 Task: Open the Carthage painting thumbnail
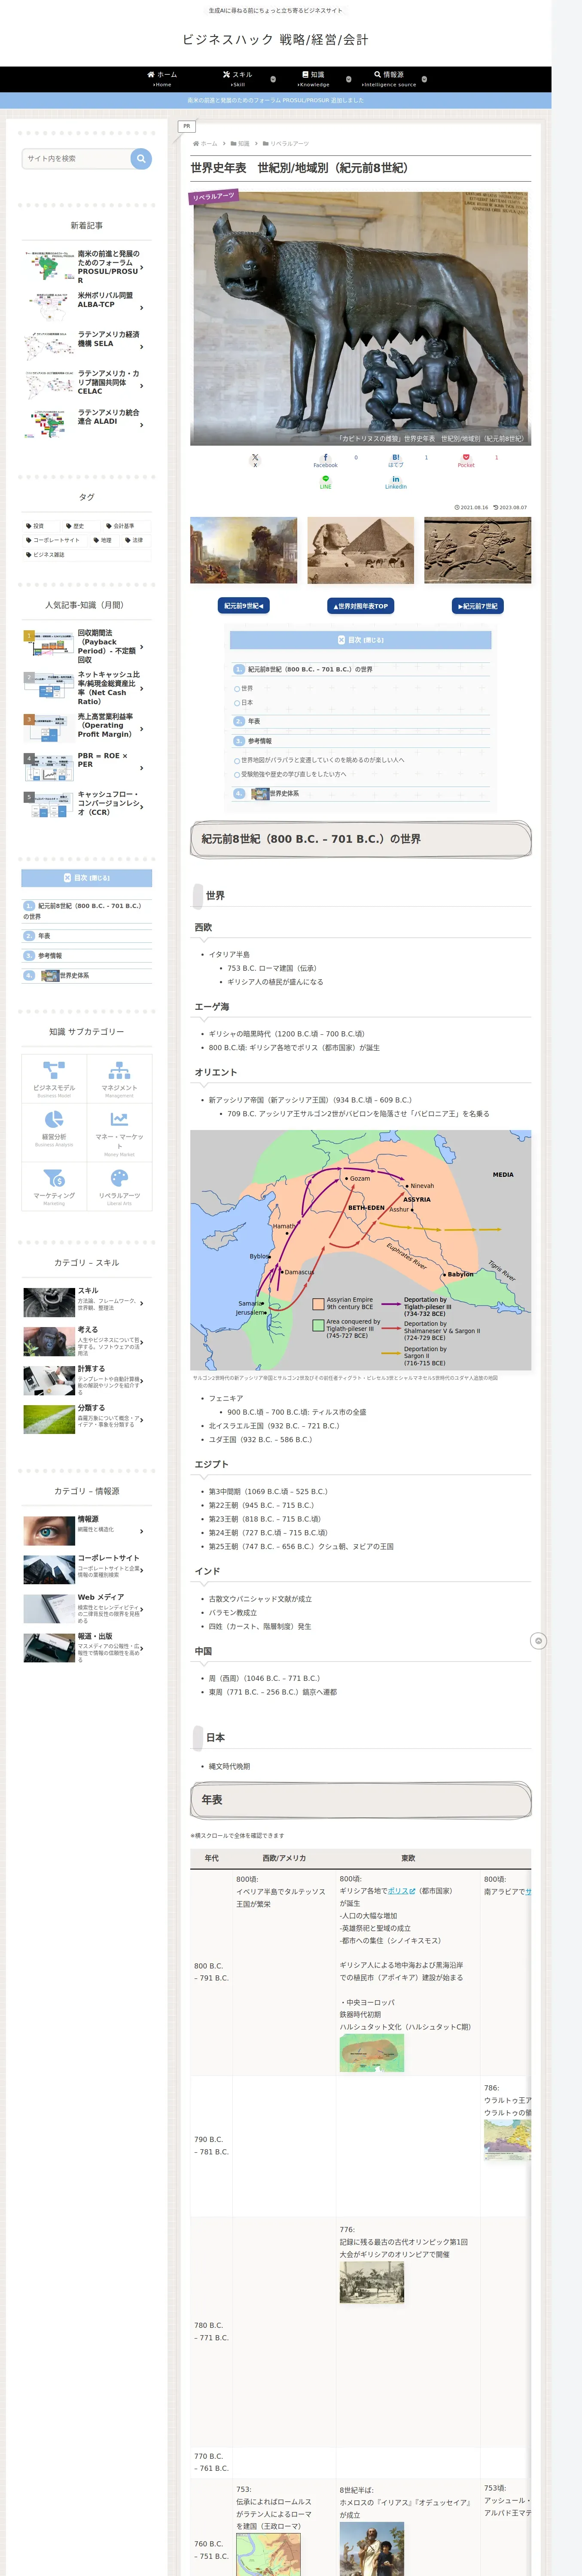click(244, 550)
